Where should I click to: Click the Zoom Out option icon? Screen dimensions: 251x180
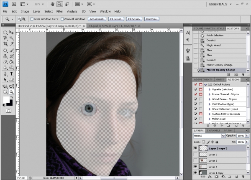[24, 19]
